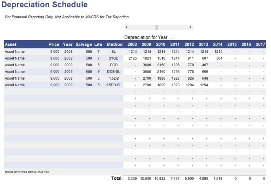
Task: Click the financial reporting disclaimer text
Action: pos(67,17)
